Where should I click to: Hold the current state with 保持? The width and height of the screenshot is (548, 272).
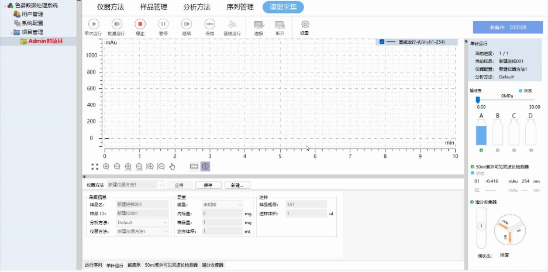pyautogui.click(x=210, y=27)
